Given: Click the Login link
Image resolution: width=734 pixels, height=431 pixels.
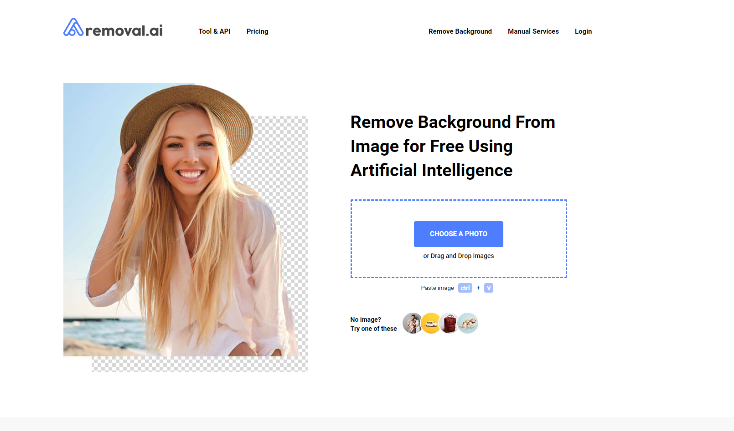Looking at the screenshot, I should [583, 31].
